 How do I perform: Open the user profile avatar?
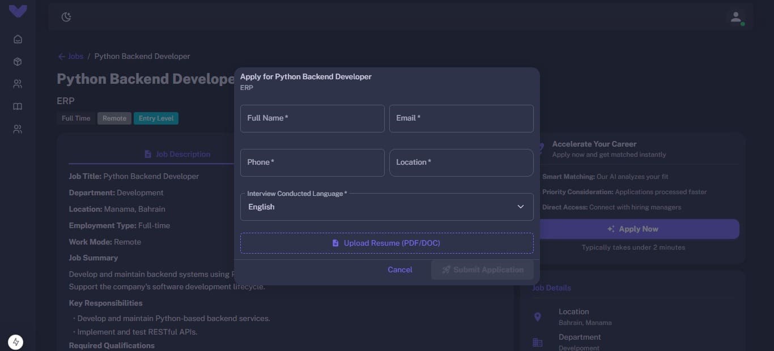735,18
